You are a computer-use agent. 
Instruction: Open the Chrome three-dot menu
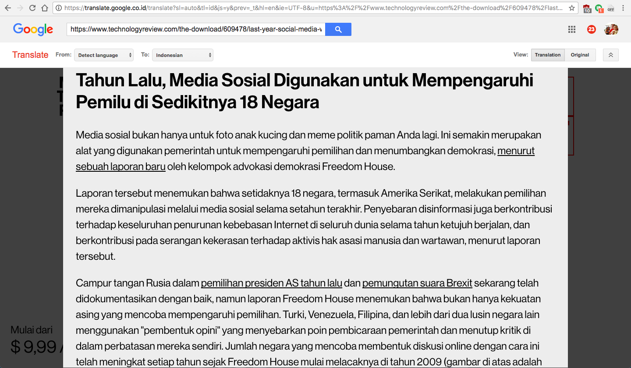623,8
